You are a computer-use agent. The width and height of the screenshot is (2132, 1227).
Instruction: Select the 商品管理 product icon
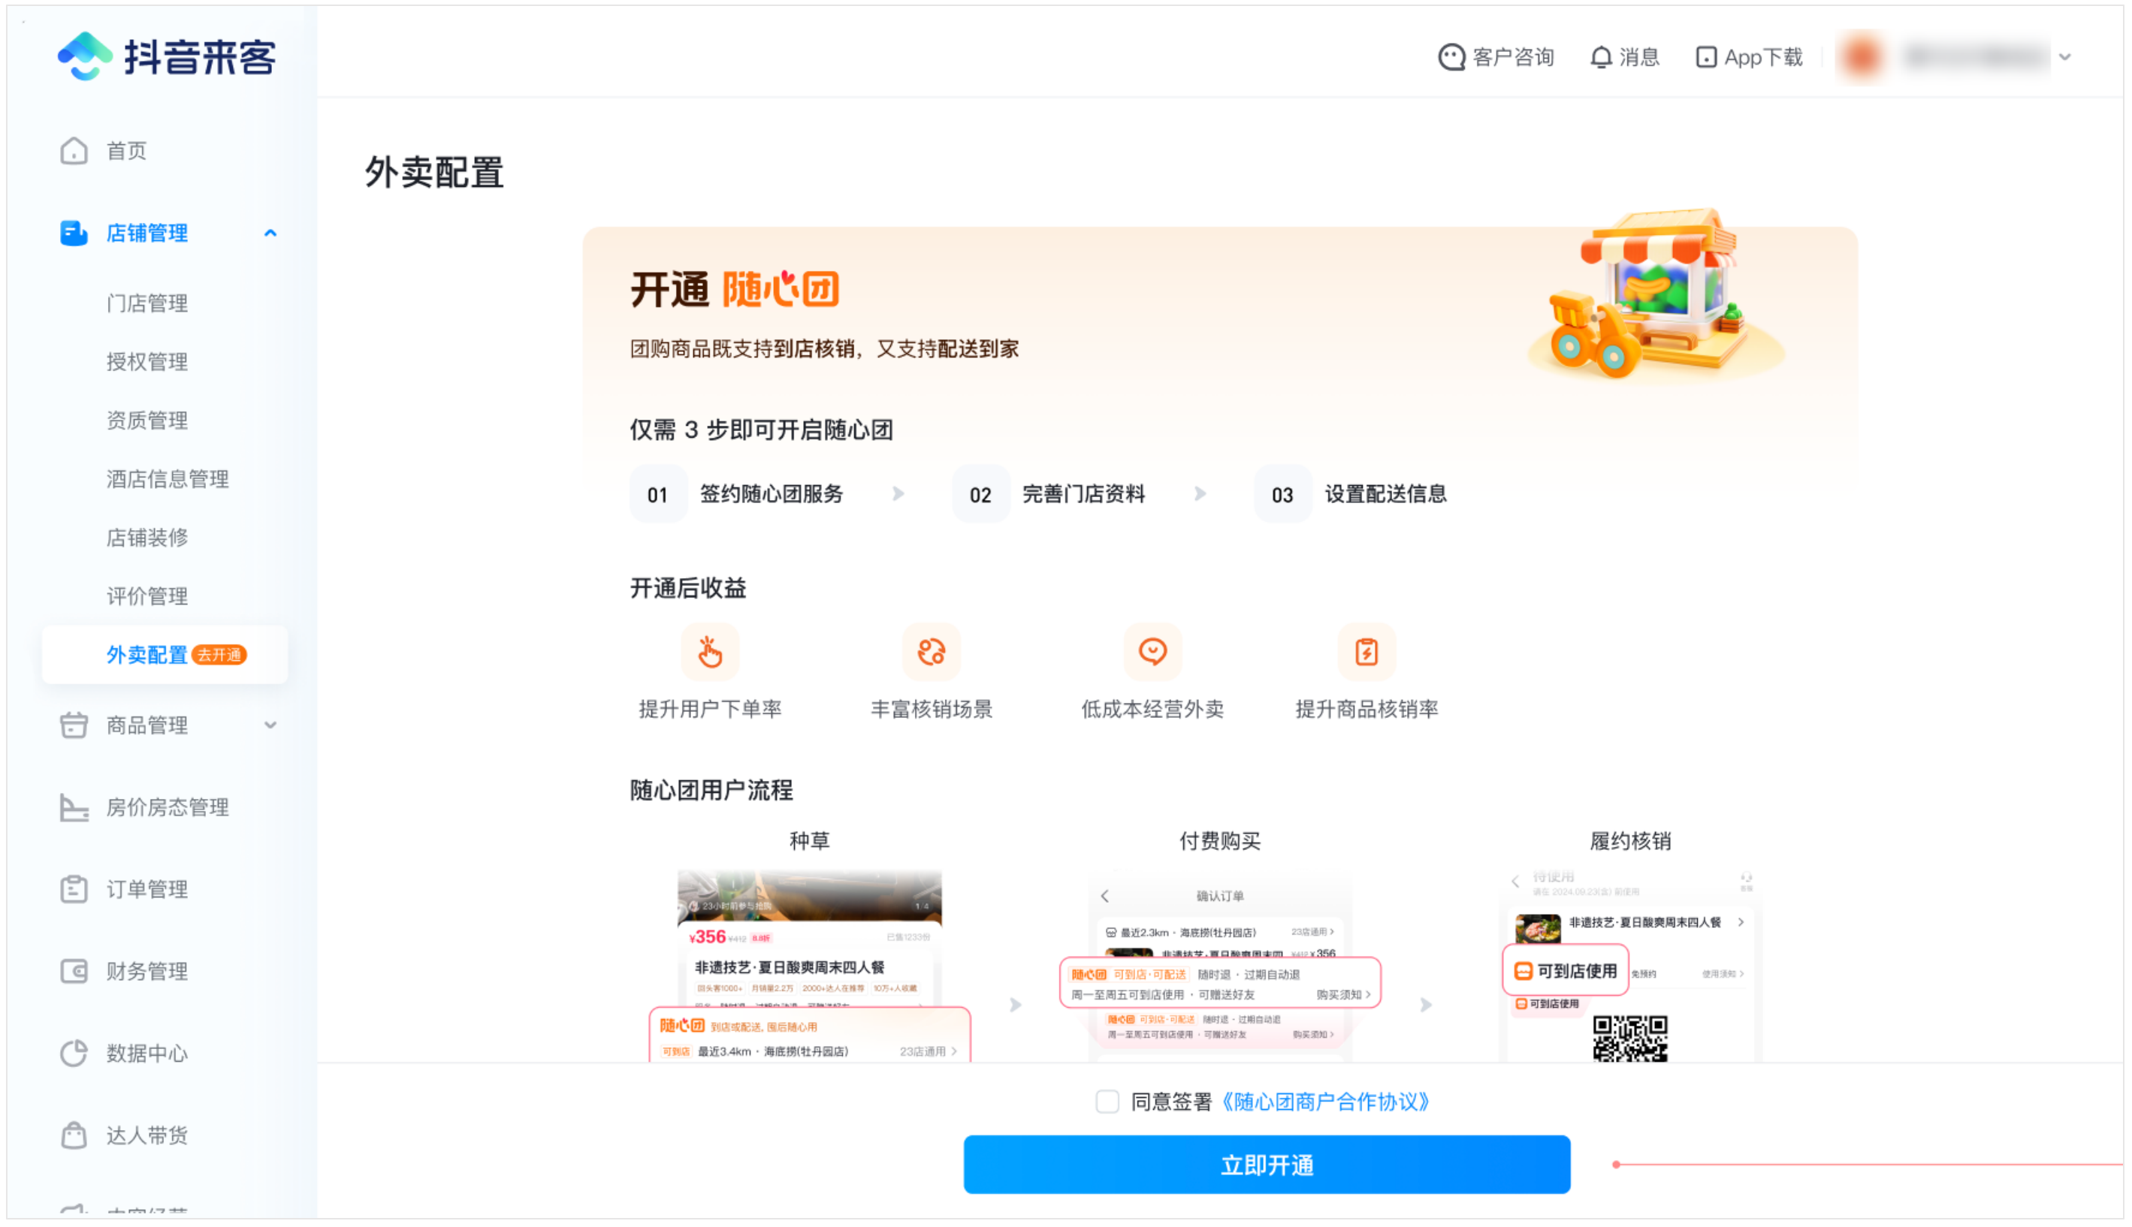pyautogui.click(x=74, y=725)
